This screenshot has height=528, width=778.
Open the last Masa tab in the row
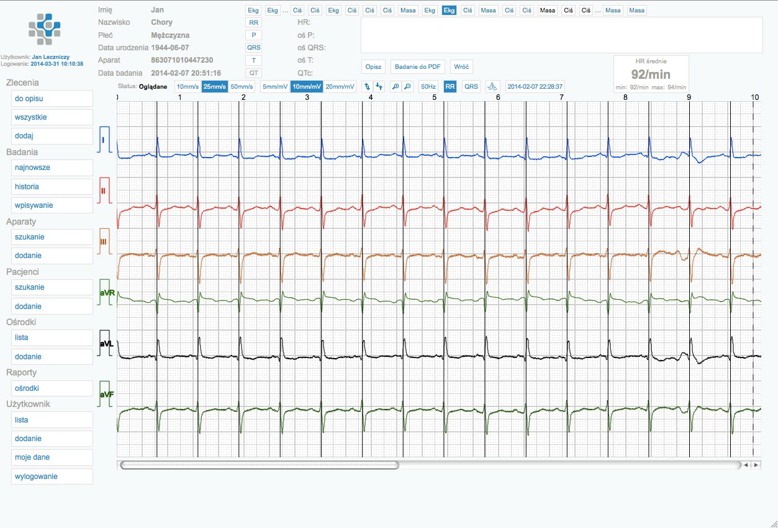pyautogui.click(x=636, y=11)
